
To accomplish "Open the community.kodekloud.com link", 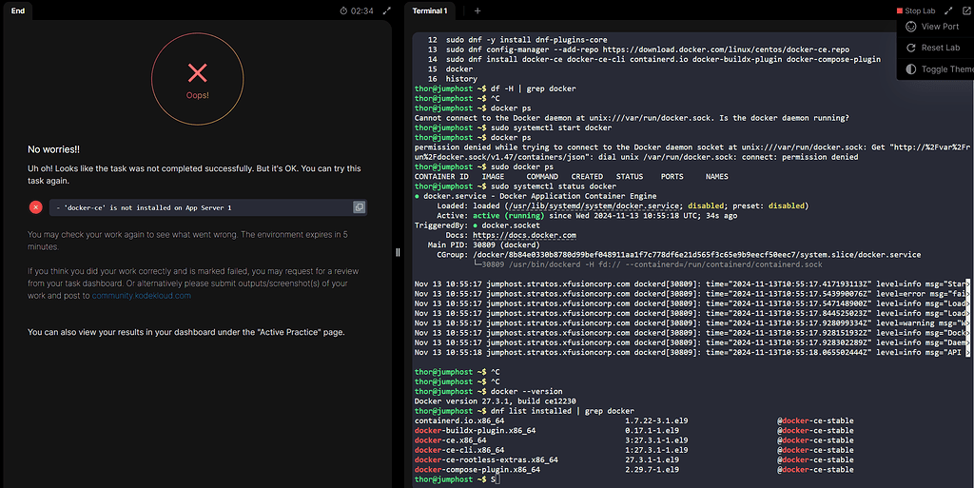I will pos(141,296).
